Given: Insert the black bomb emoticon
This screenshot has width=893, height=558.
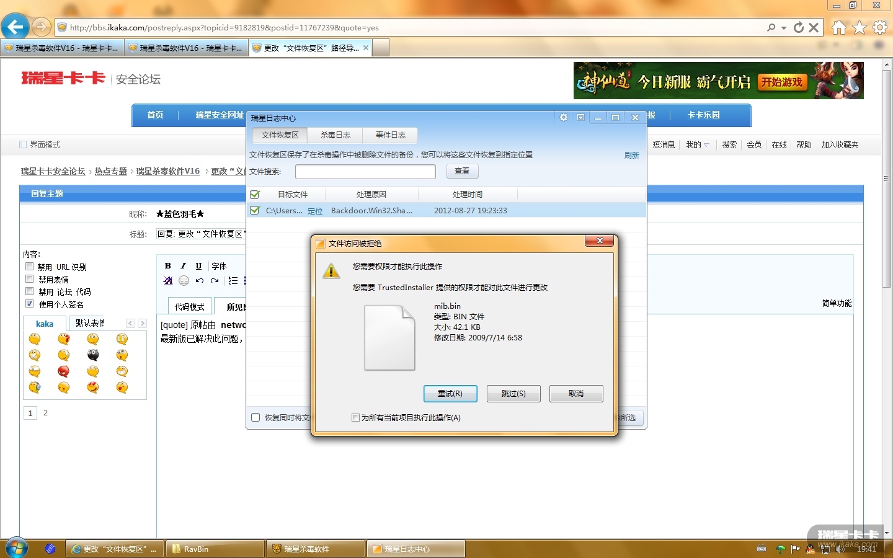Looking at the screenshot, I should click(x=93, y=355).
